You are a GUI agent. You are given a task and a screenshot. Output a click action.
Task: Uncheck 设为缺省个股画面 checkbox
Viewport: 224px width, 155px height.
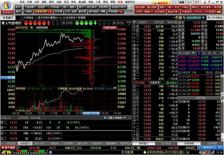[x=64, y=18]
